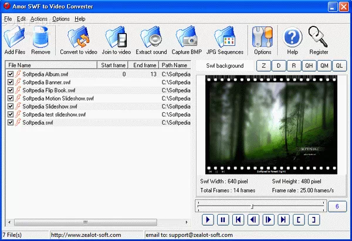Step back one frame
The width and height of the screenshot is (352, 241).
point(253,220)
